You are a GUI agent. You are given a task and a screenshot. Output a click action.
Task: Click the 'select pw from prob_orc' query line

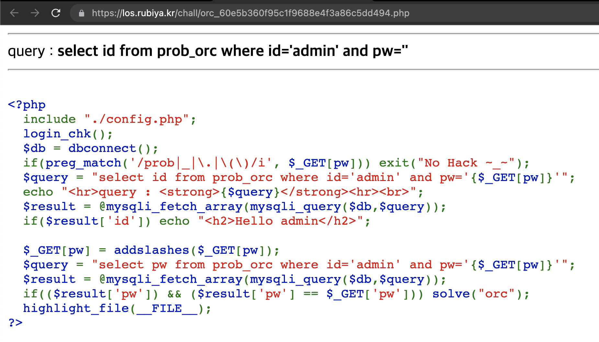click(299, 265)
